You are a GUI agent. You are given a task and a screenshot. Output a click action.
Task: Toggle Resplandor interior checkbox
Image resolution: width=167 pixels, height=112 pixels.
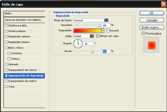point(6,42)
